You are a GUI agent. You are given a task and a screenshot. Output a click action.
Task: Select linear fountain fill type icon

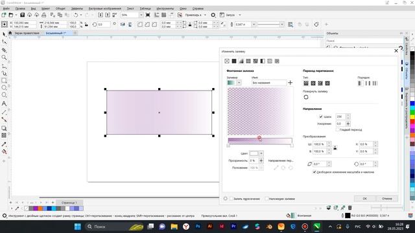tap(306, 83)
